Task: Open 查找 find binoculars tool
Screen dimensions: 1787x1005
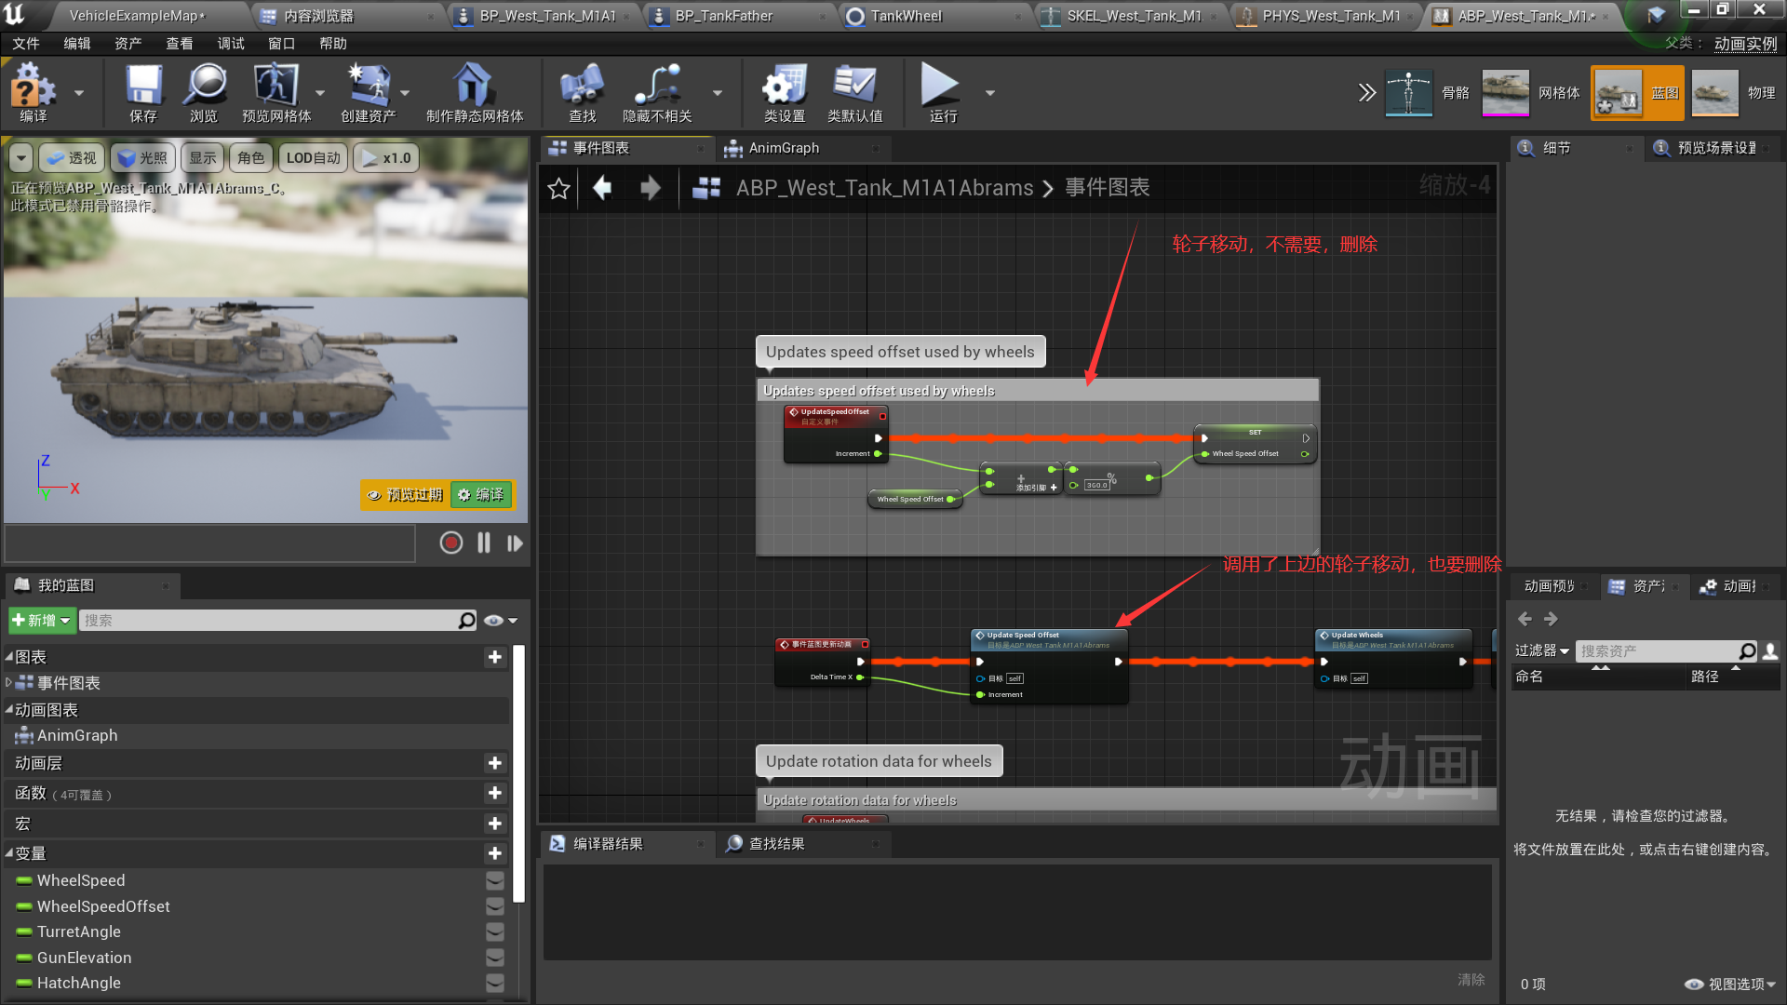Action: click(582, 91)
